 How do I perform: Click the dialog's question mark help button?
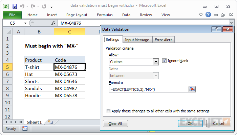[218, 29]
